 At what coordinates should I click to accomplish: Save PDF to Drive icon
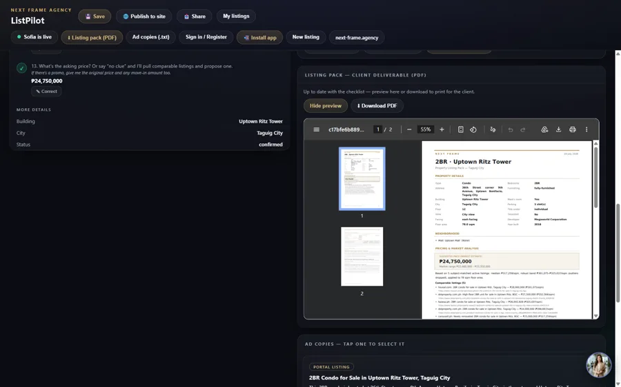coord(544,129)
